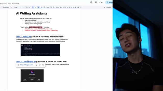Remove link icon in link popup
The image size is (163, 91).
coord(43,65)
